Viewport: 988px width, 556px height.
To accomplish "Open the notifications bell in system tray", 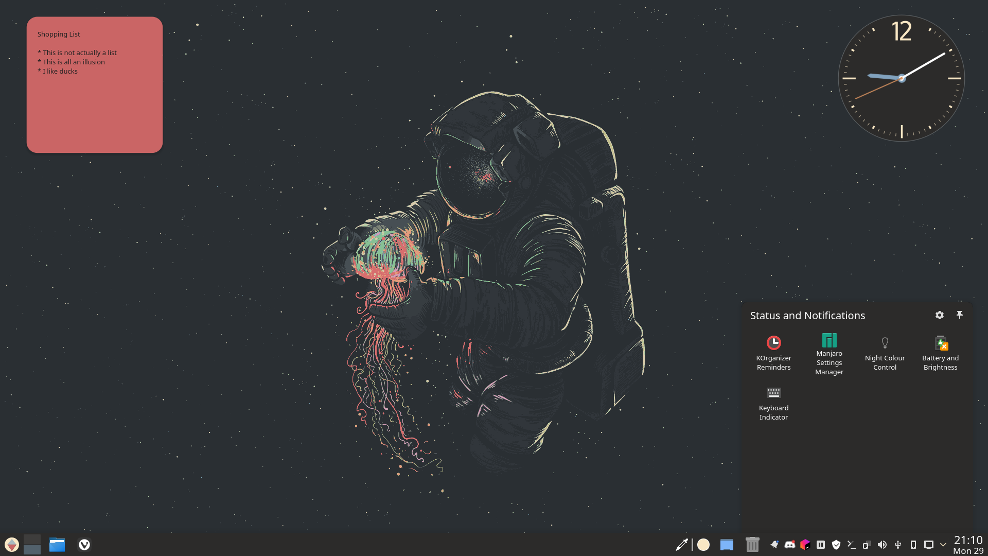I will pos(774,544).
